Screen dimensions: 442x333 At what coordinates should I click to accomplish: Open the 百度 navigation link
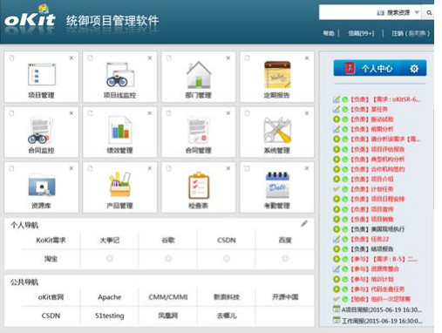[x=285, y=241]
